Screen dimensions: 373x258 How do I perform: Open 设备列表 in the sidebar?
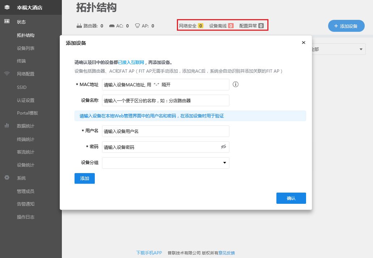[26, 48]
